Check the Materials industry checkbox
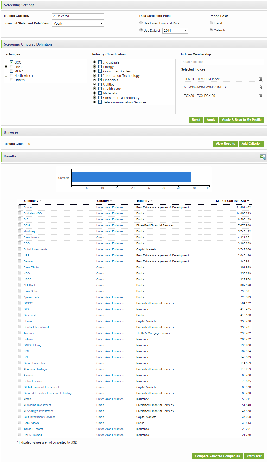268x462 pixels. (100, 93)
